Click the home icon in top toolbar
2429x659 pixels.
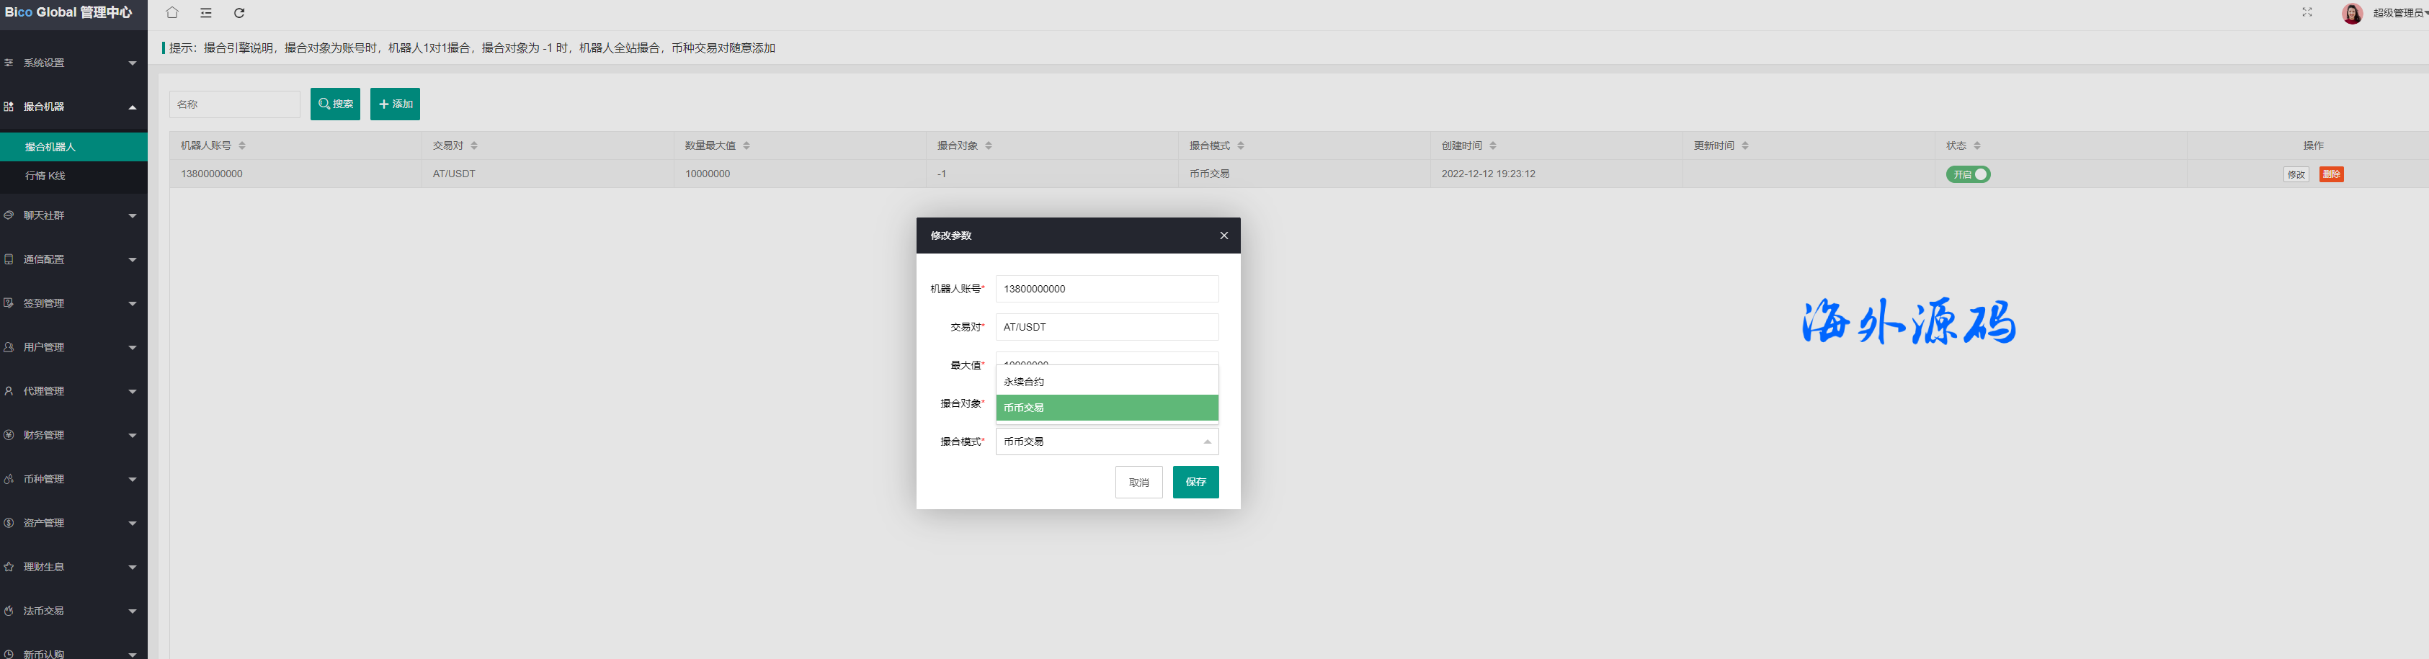click(x=171, y=13)
